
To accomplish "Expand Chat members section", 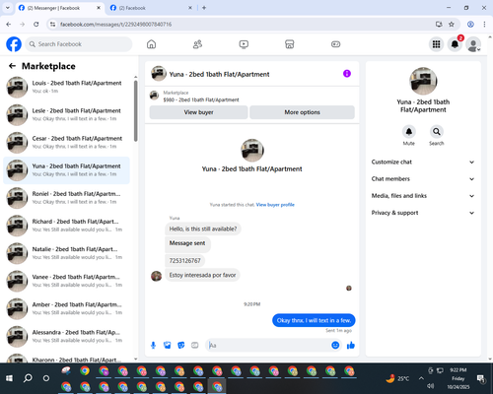I will [423, 179].
